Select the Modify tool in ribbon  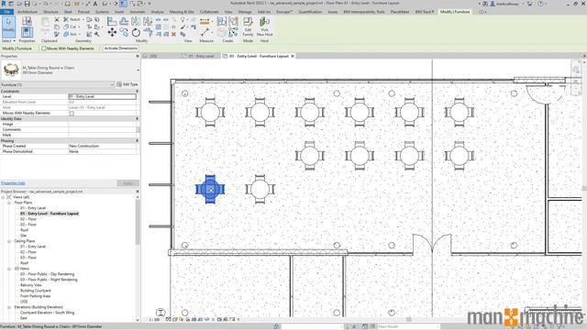[8, 27]
